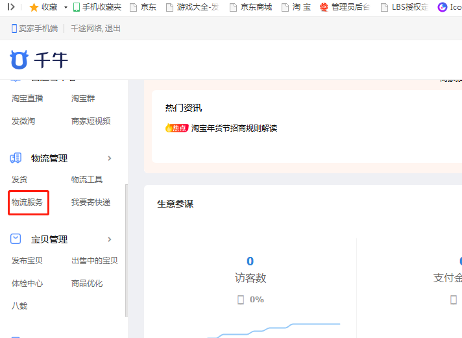The image size is (462, 338).
Task: Open 八戟 in sidebar
Action: tap(19, 306)
